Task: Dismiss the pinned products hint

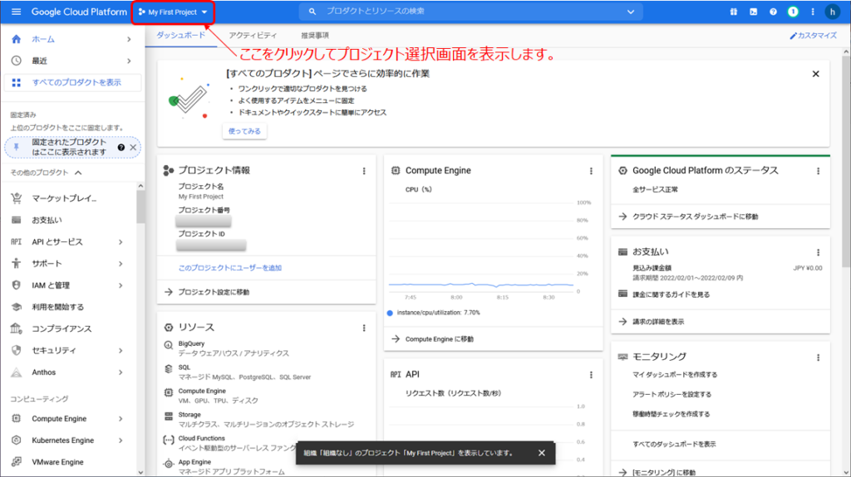Action: pyautogui.click(x=133, y=147)
